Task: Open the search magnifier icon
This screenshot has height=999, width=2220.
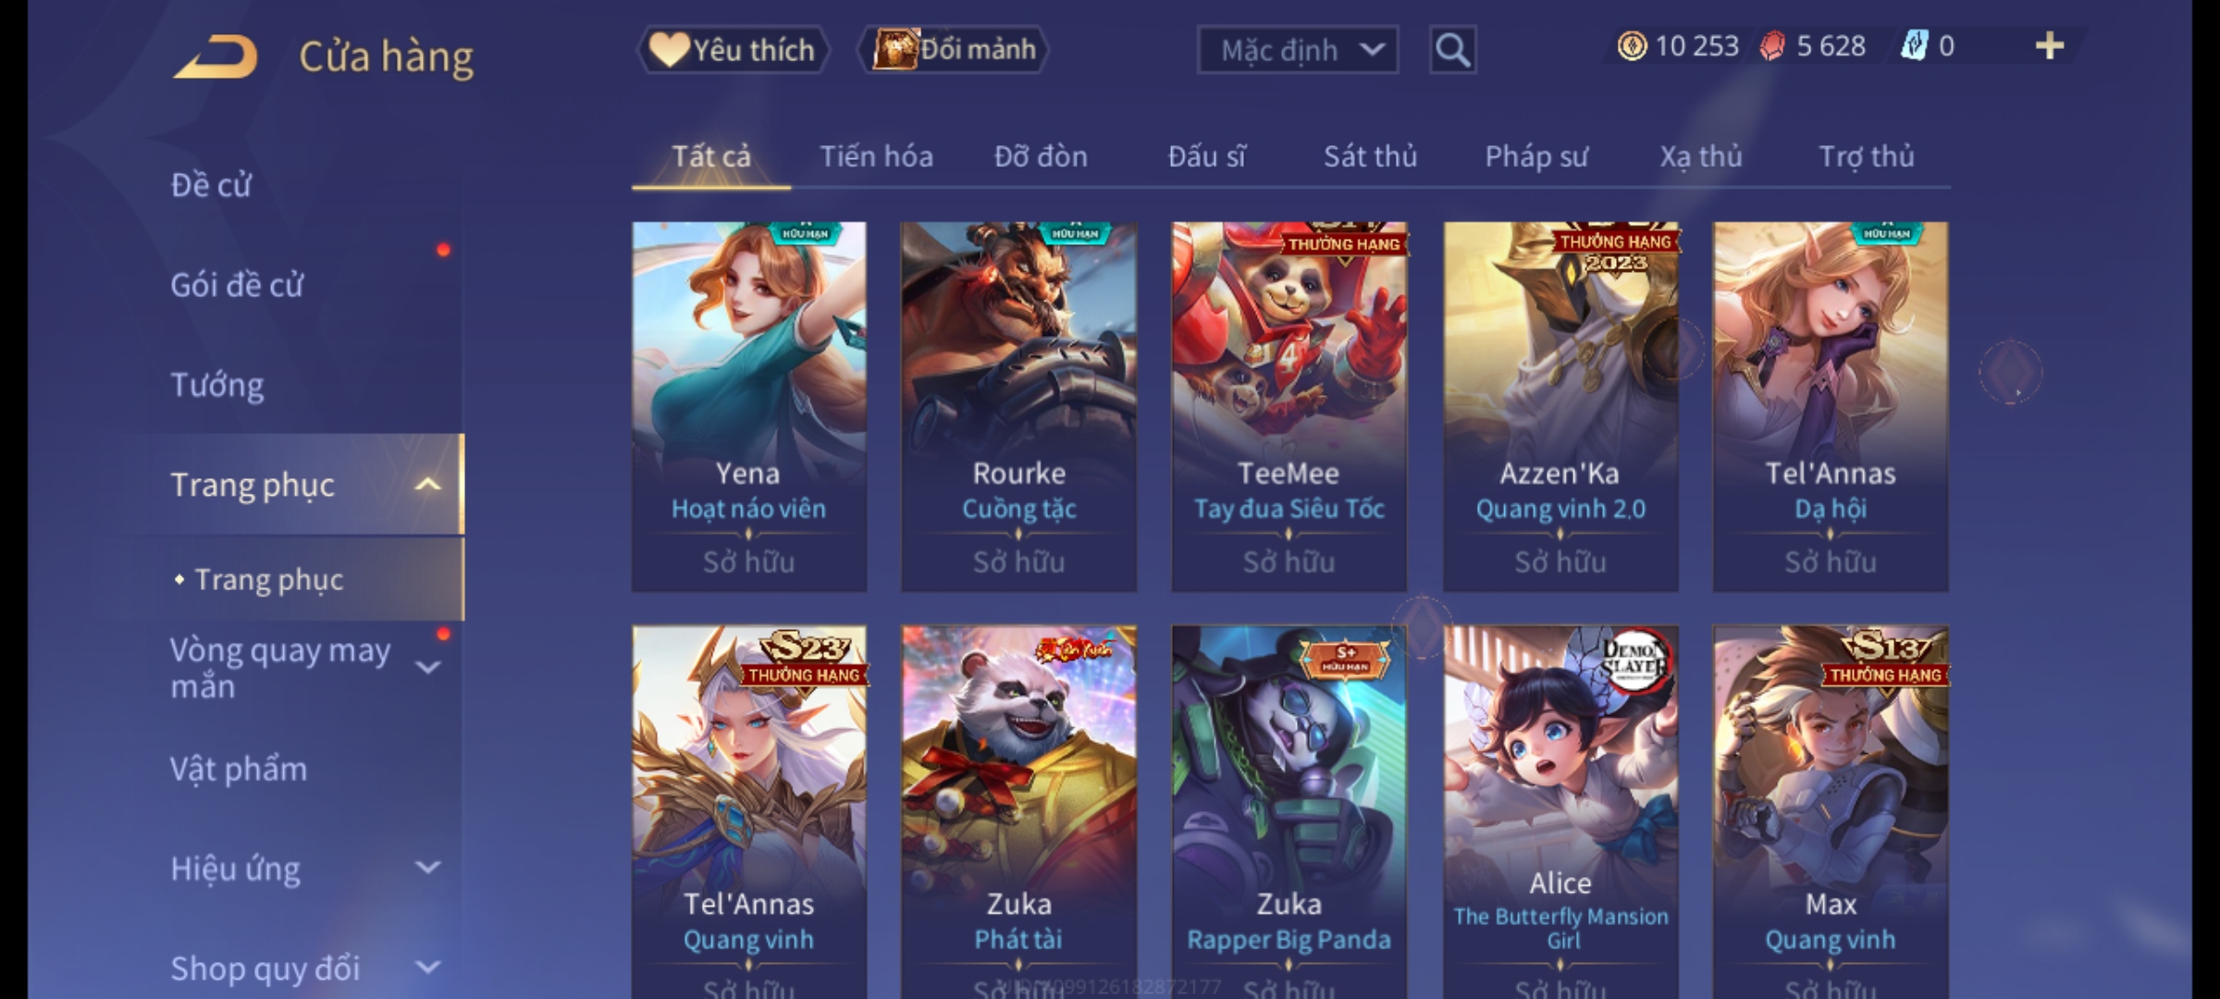Action: coord(1452,50)
